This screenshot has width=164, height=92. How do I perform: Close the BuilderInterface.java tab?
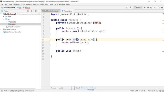(x=59, y=11)
